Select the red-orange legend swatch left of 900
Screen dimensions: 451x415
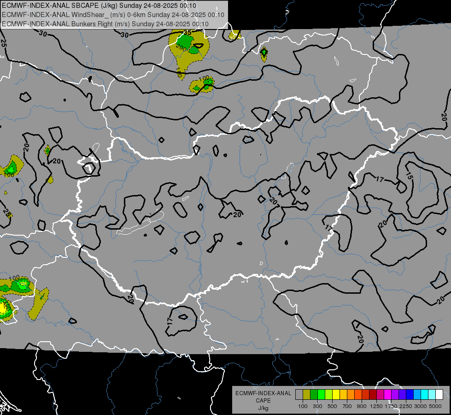[x=358, y=394]
